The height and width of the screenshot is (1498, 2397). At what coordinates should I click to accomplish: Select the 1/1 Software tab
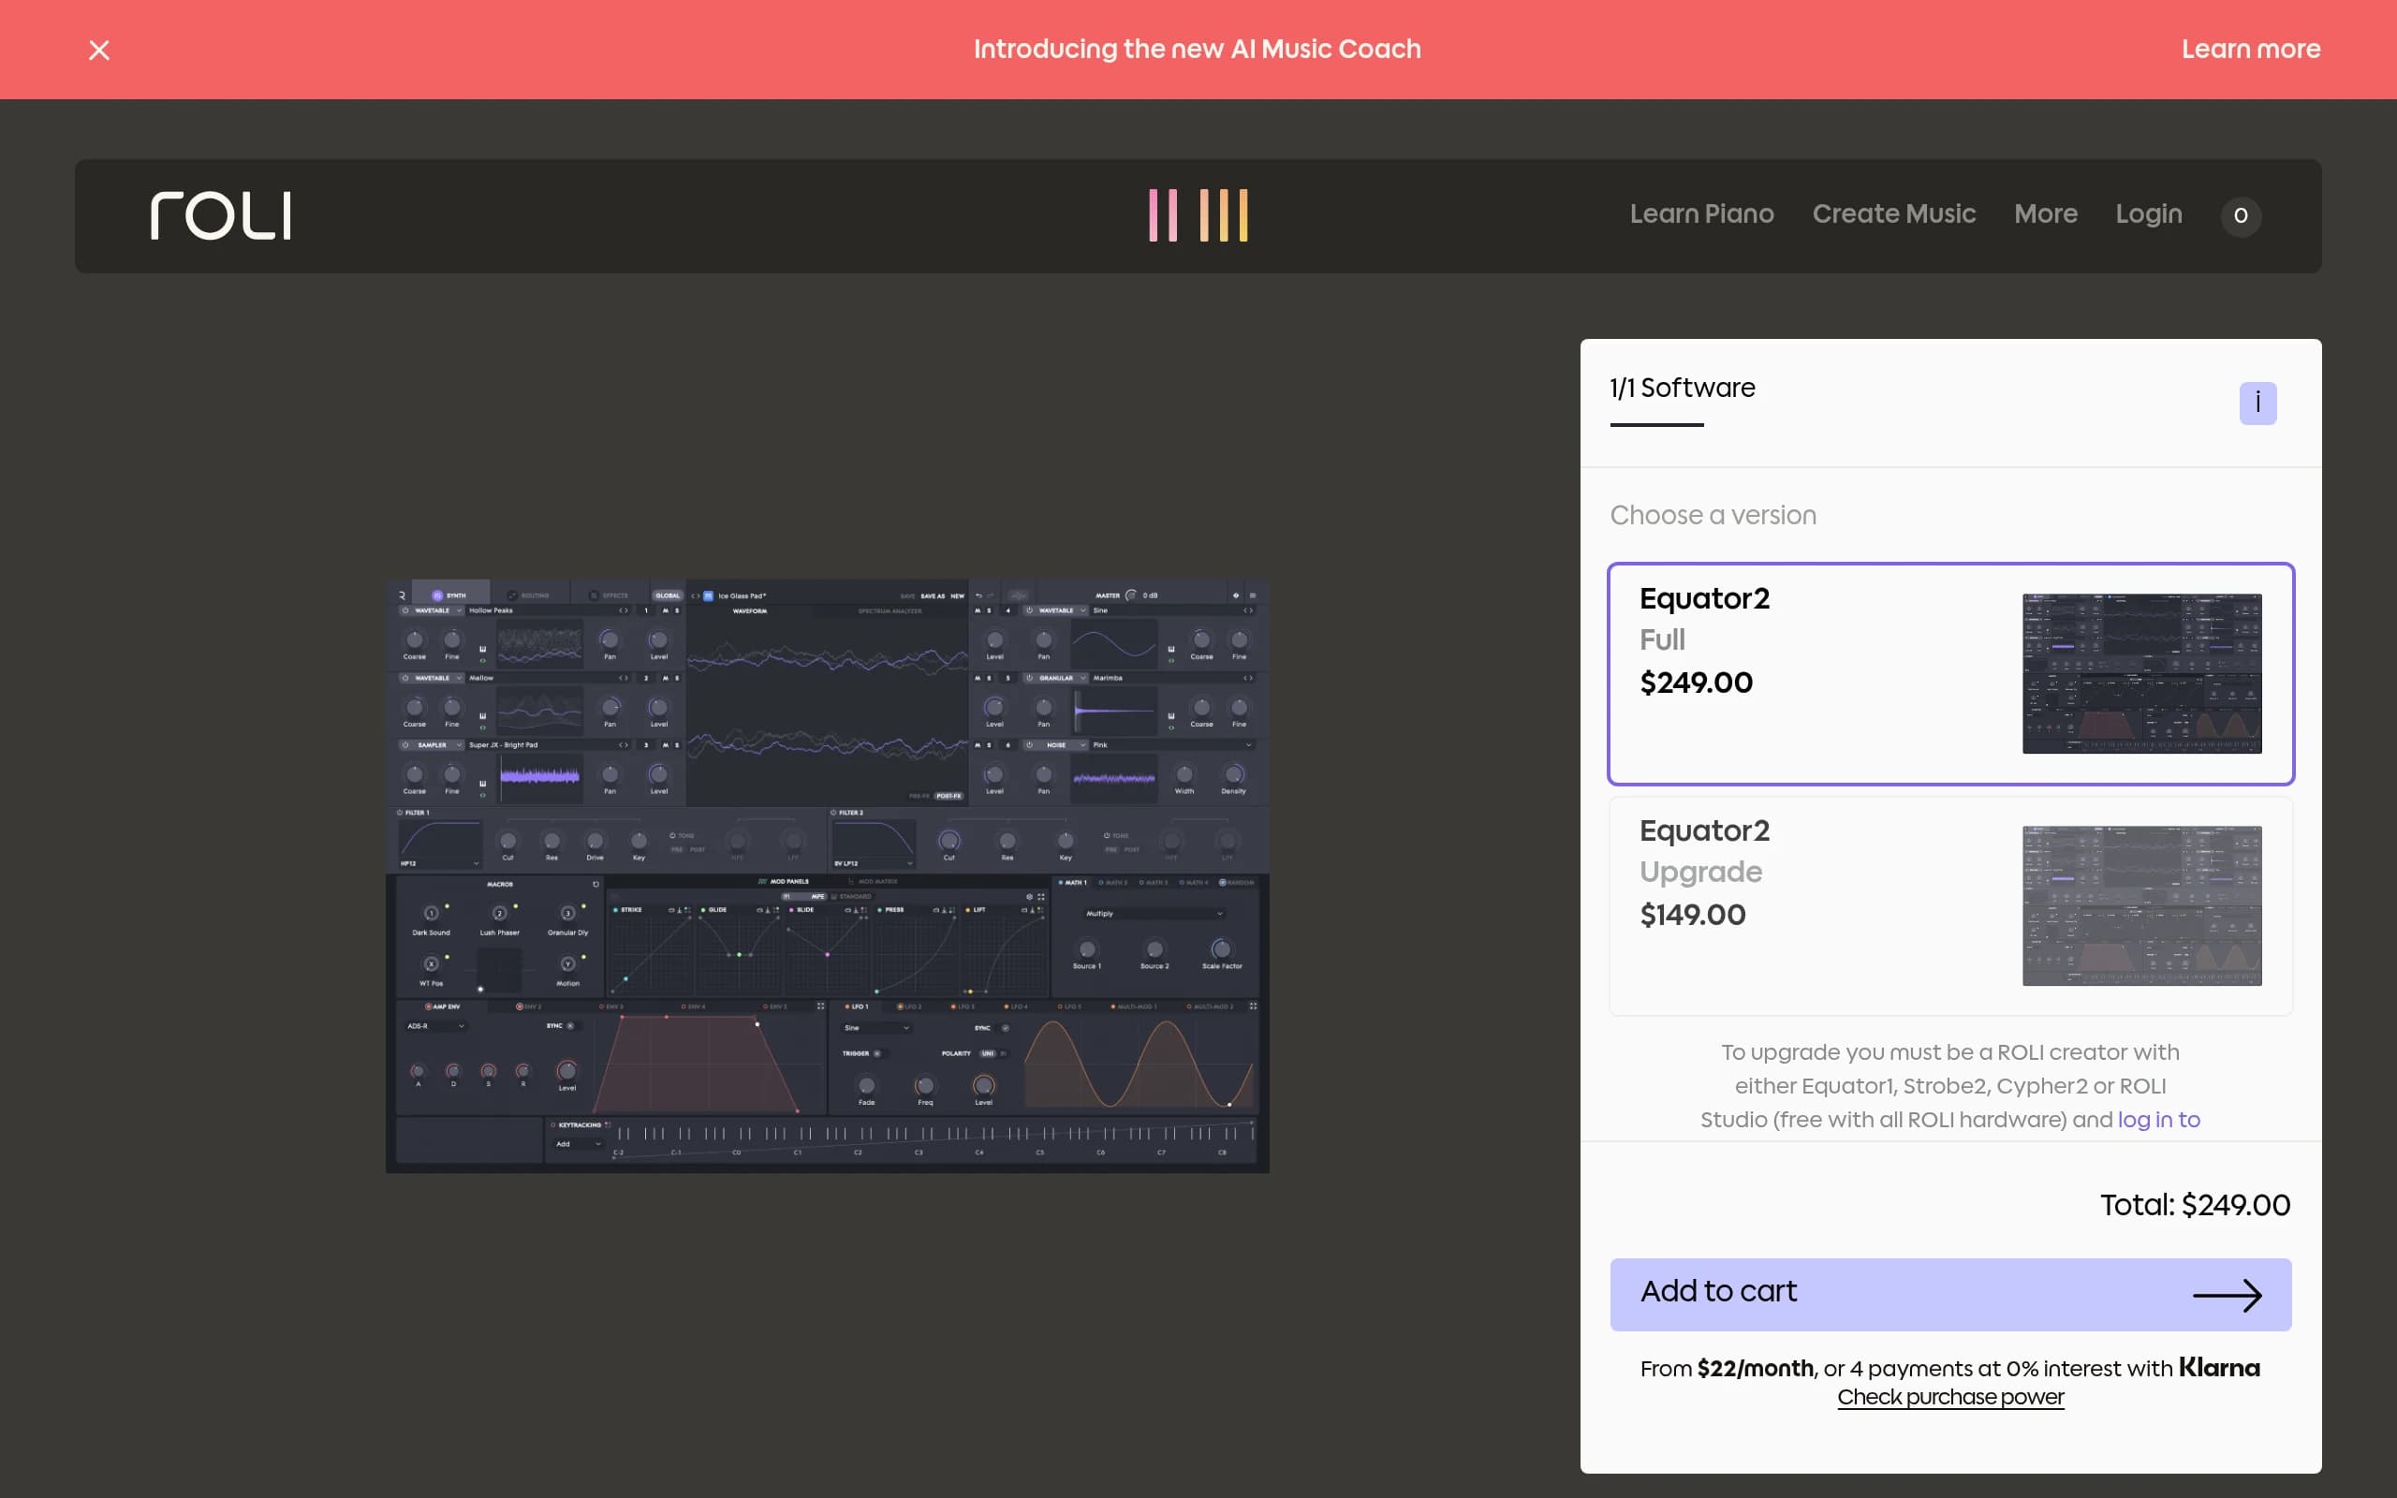[x=1682, y=389]
